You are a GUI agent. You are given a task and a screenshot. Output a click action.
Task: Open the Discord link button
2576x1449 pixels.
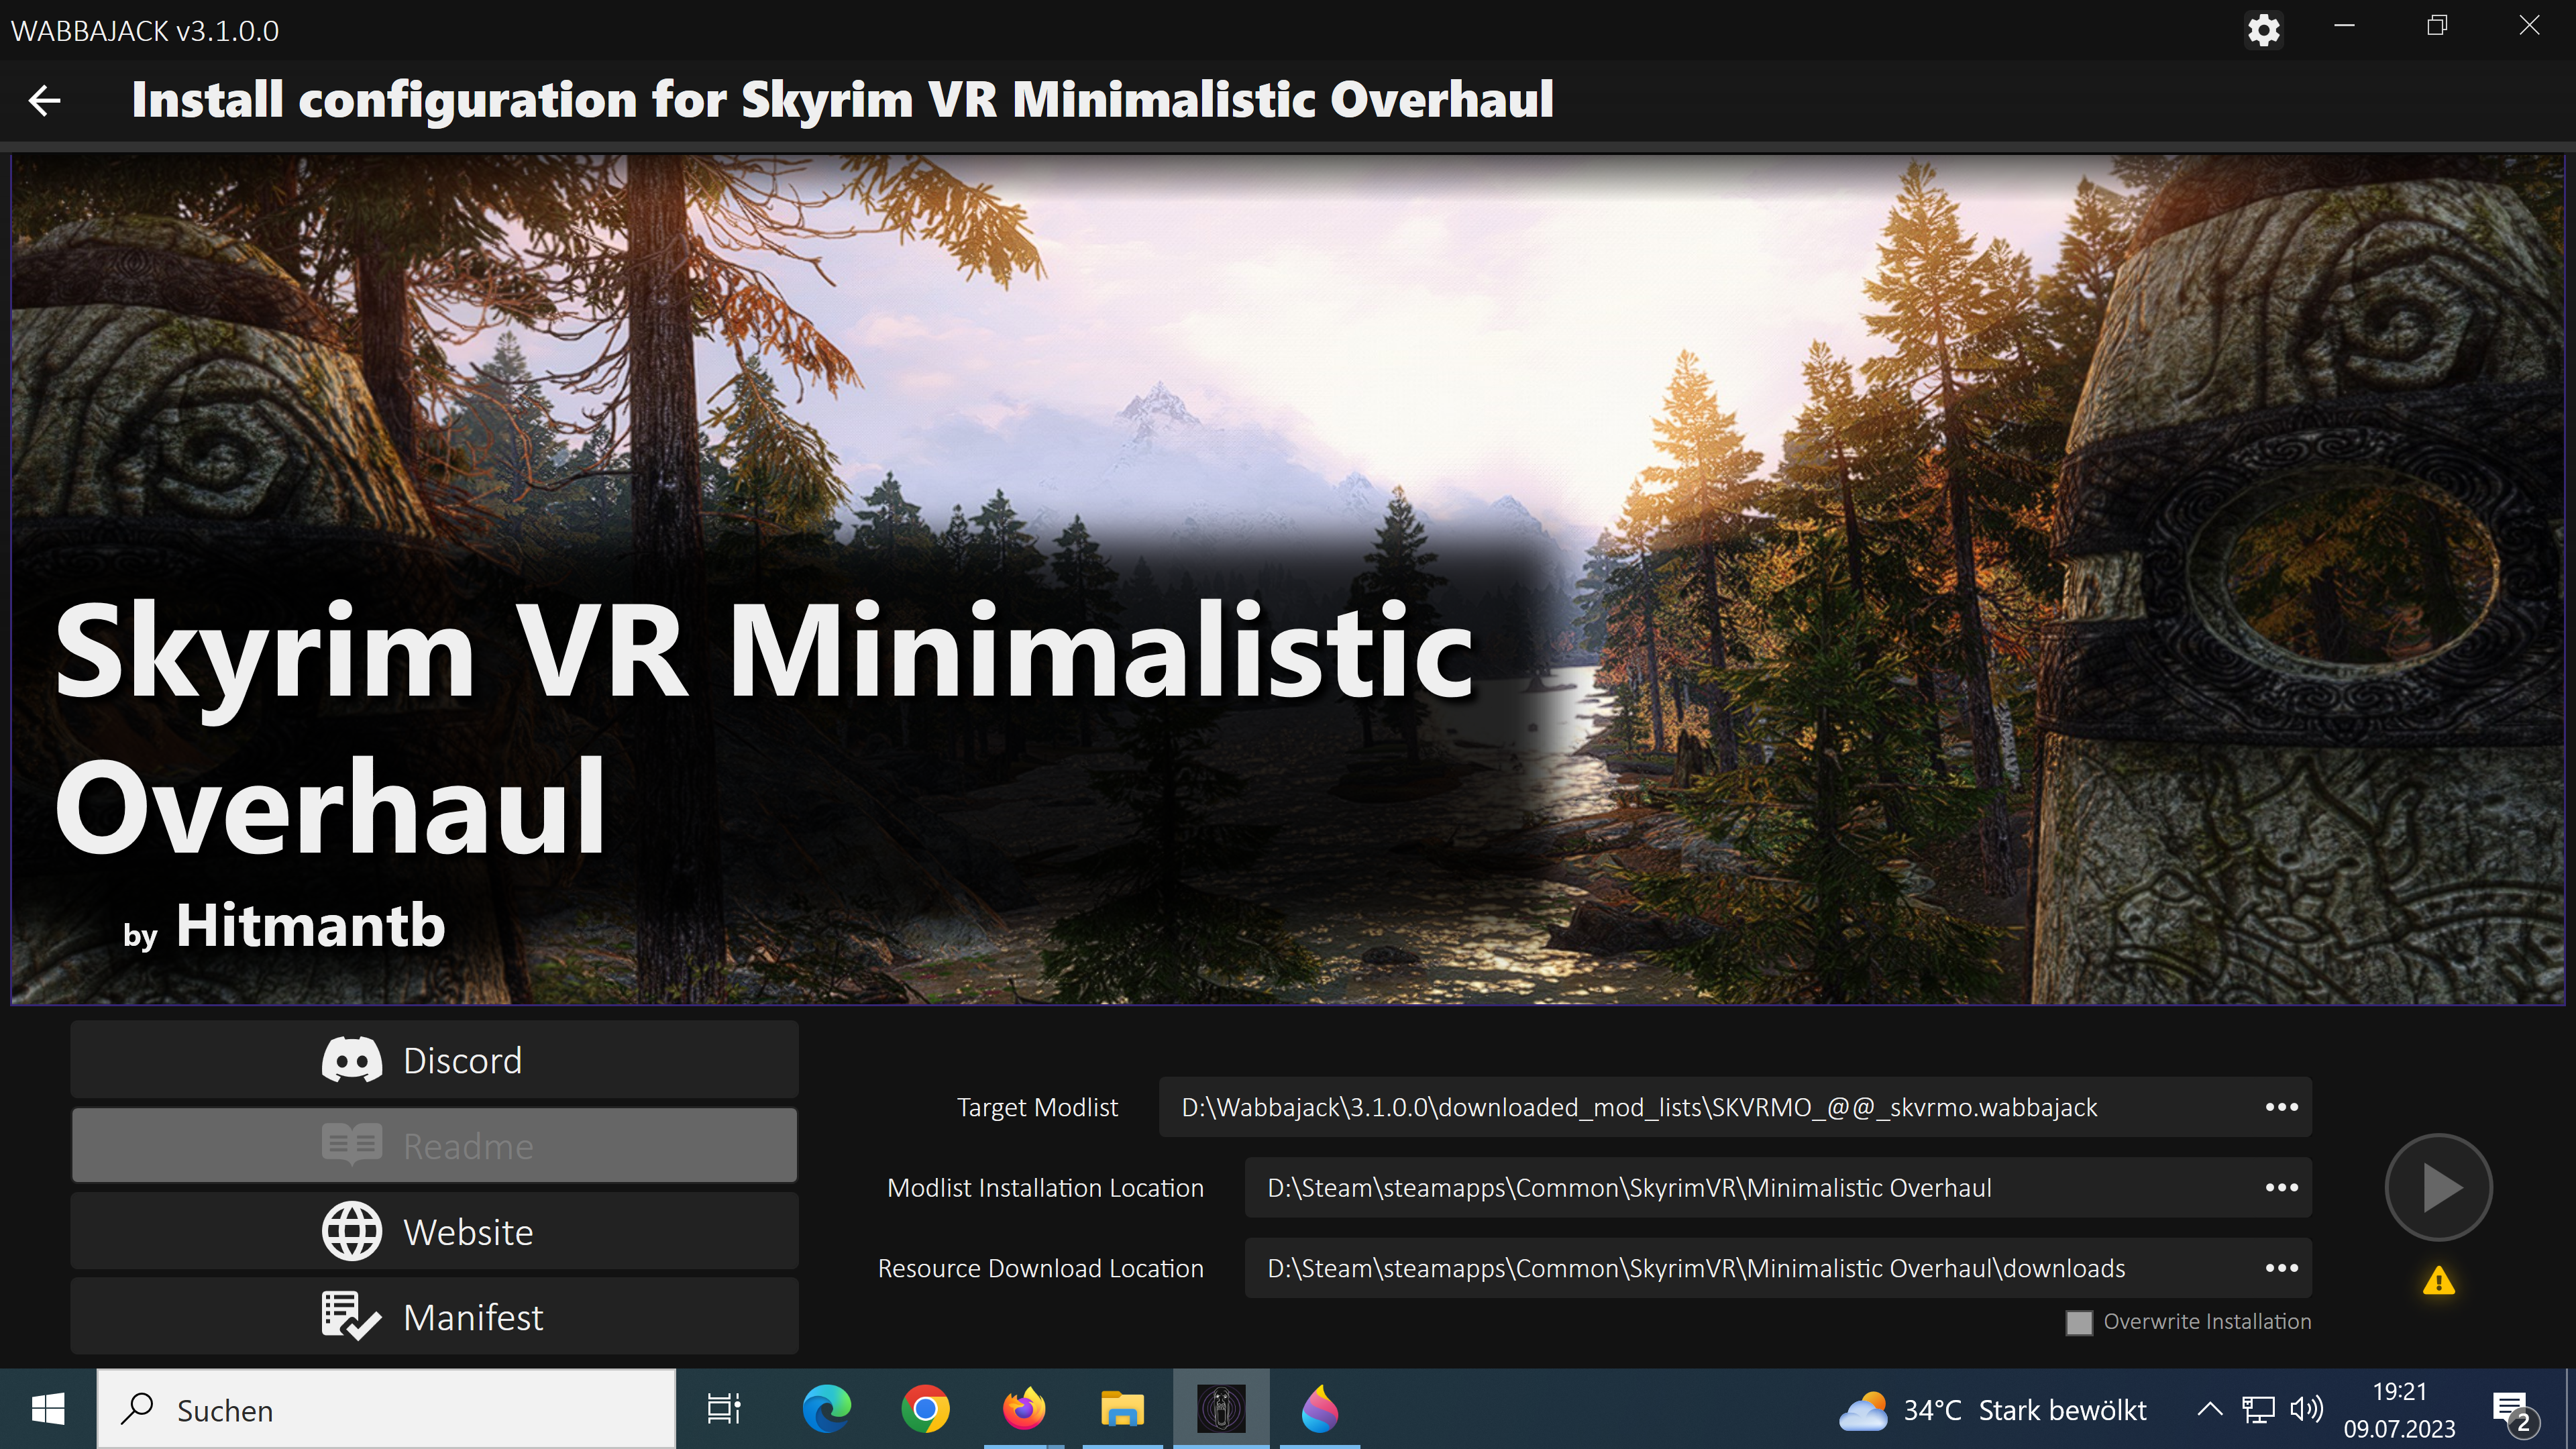(434, 1060)
